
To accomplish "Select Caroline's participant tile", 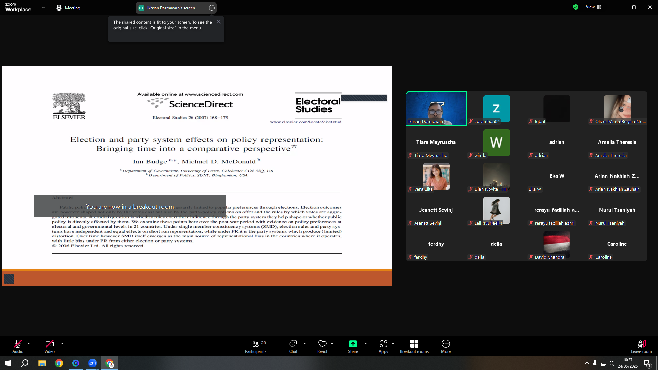I will (617, 244).
